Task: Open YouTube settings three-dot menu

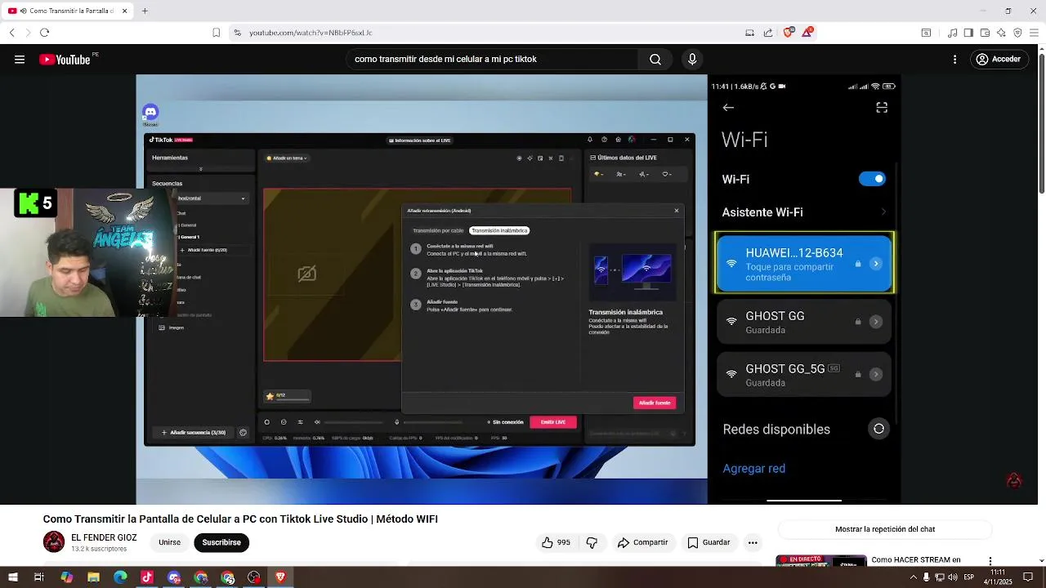Action: (x=954, y=60)
